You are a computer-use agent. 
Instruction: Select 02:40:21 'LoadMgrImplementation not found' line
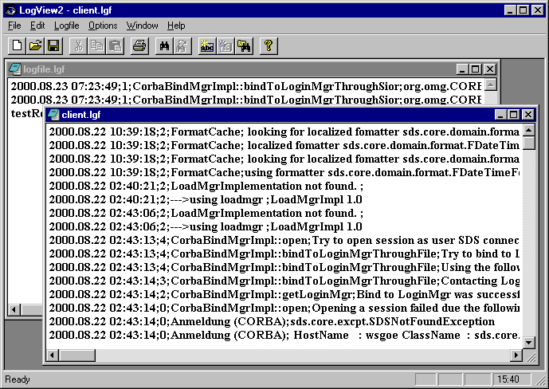tap(206, 186)
